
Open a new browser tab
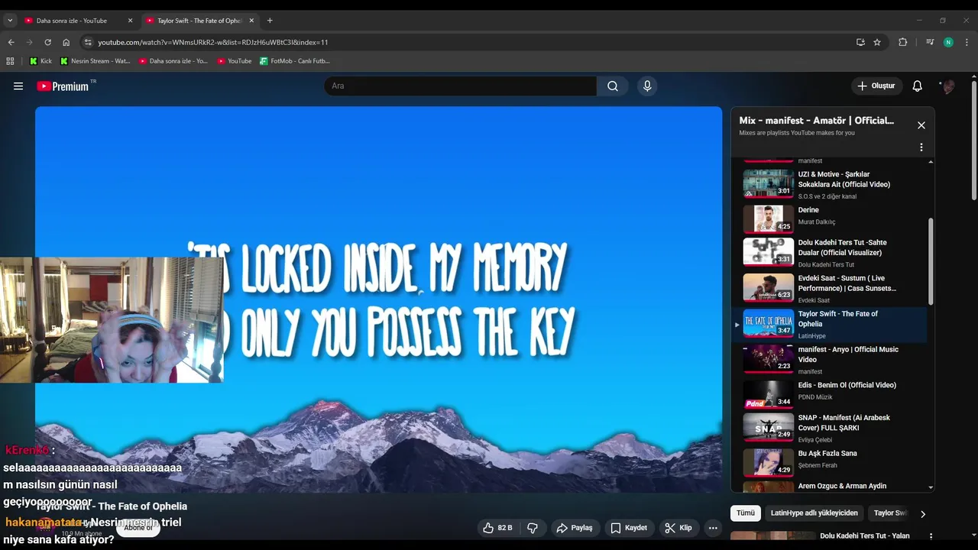point(270,21)
